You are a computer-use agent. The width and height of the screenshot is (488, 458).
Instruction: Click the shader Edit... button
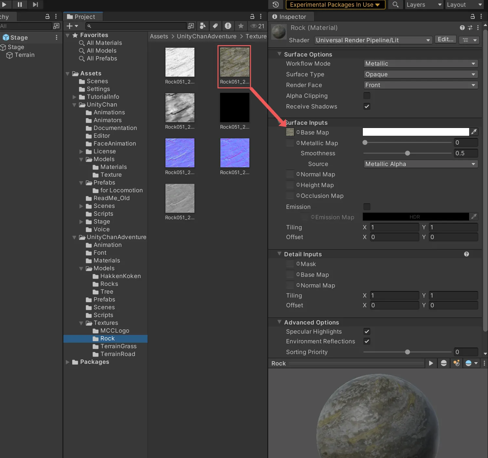click(x=445, y=40)
